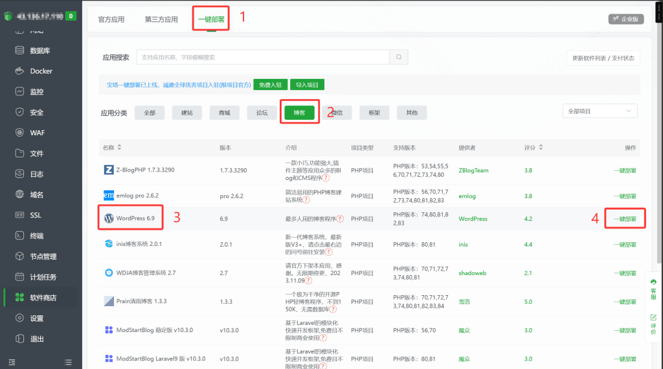Screen dimensions: 663x369
Task: Click the 应用搜索 input field
Action: click(262, 57)
